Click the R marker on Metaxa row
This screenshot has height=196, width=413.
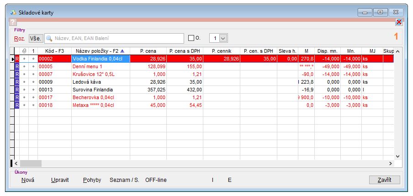click(17, 105)
